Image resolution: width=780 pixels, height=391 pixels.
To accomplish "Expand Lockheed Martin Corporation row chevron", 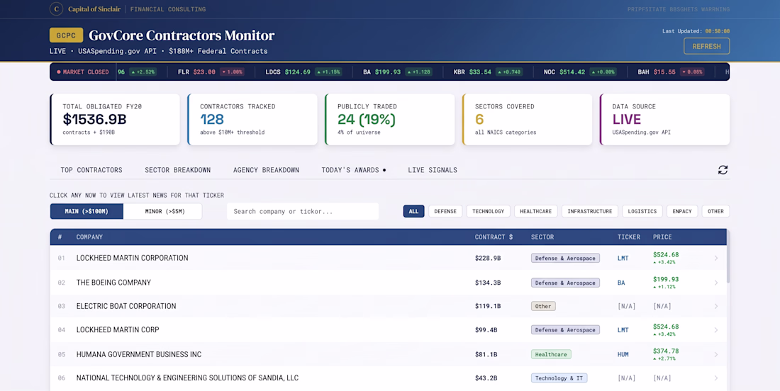I will (x=716, y=259).
